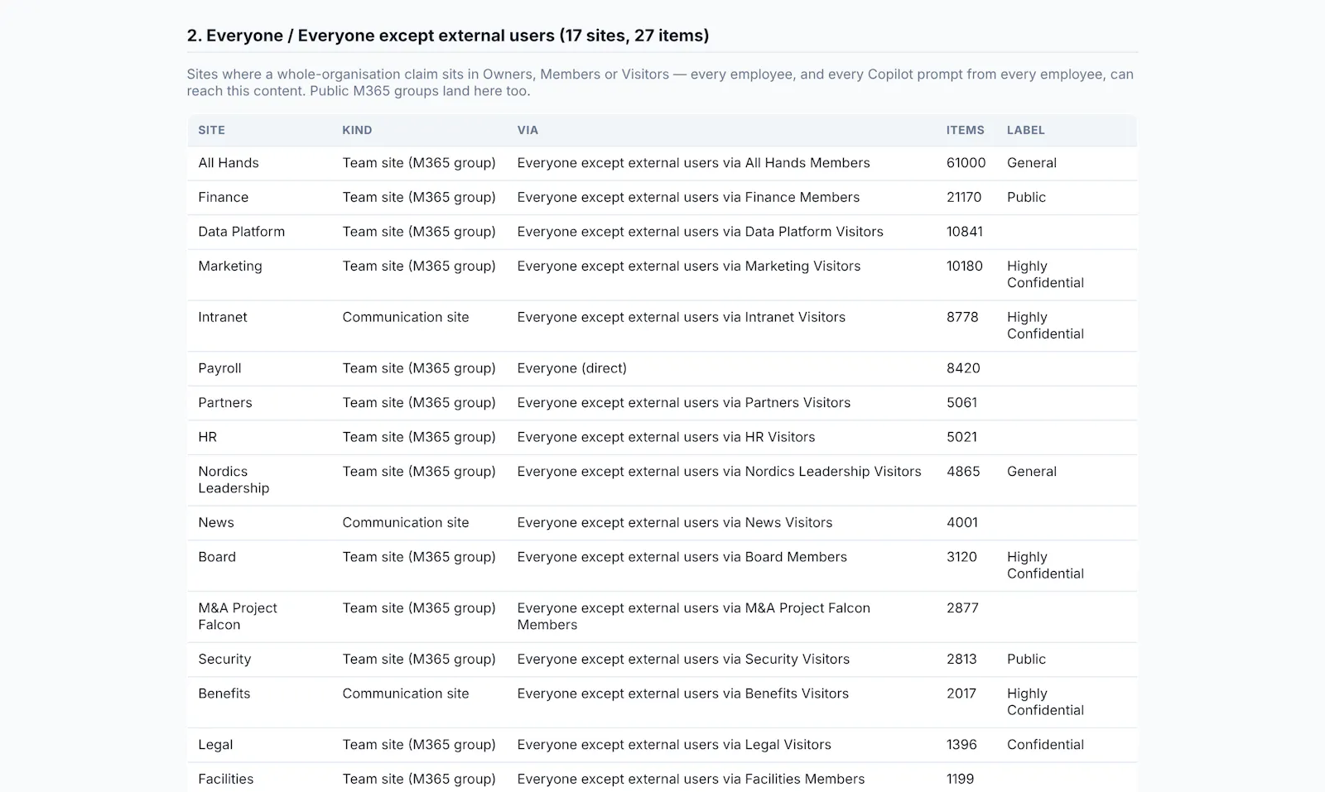Click the 'Data Platform' site cell
The image size is (1325, 792).
[241, 232]
